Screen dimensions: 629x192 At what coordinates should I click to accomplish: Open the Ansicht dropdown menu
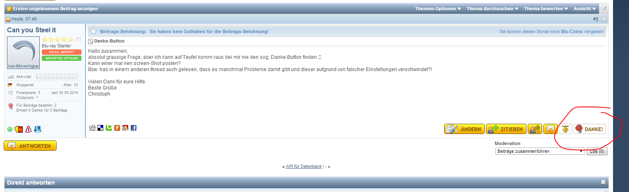point(584,9)
